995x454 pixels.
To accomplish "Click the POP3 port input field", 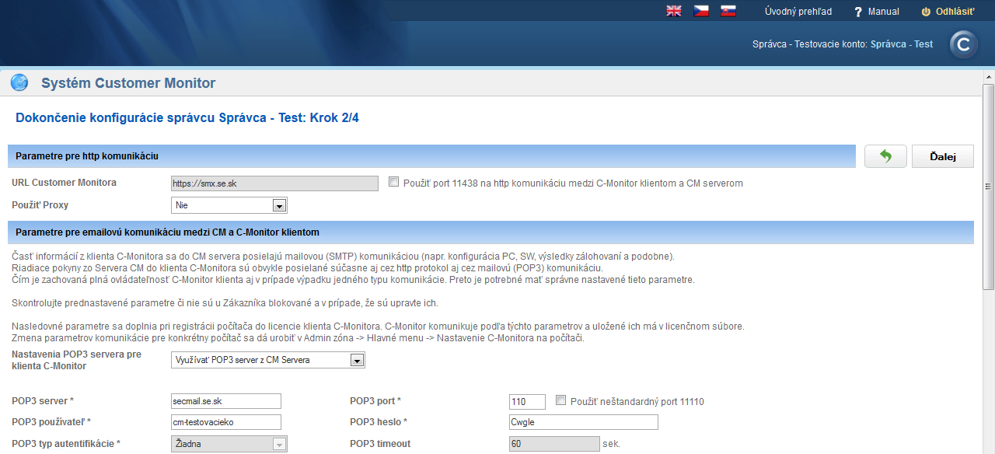I will [x=527, y=401].
